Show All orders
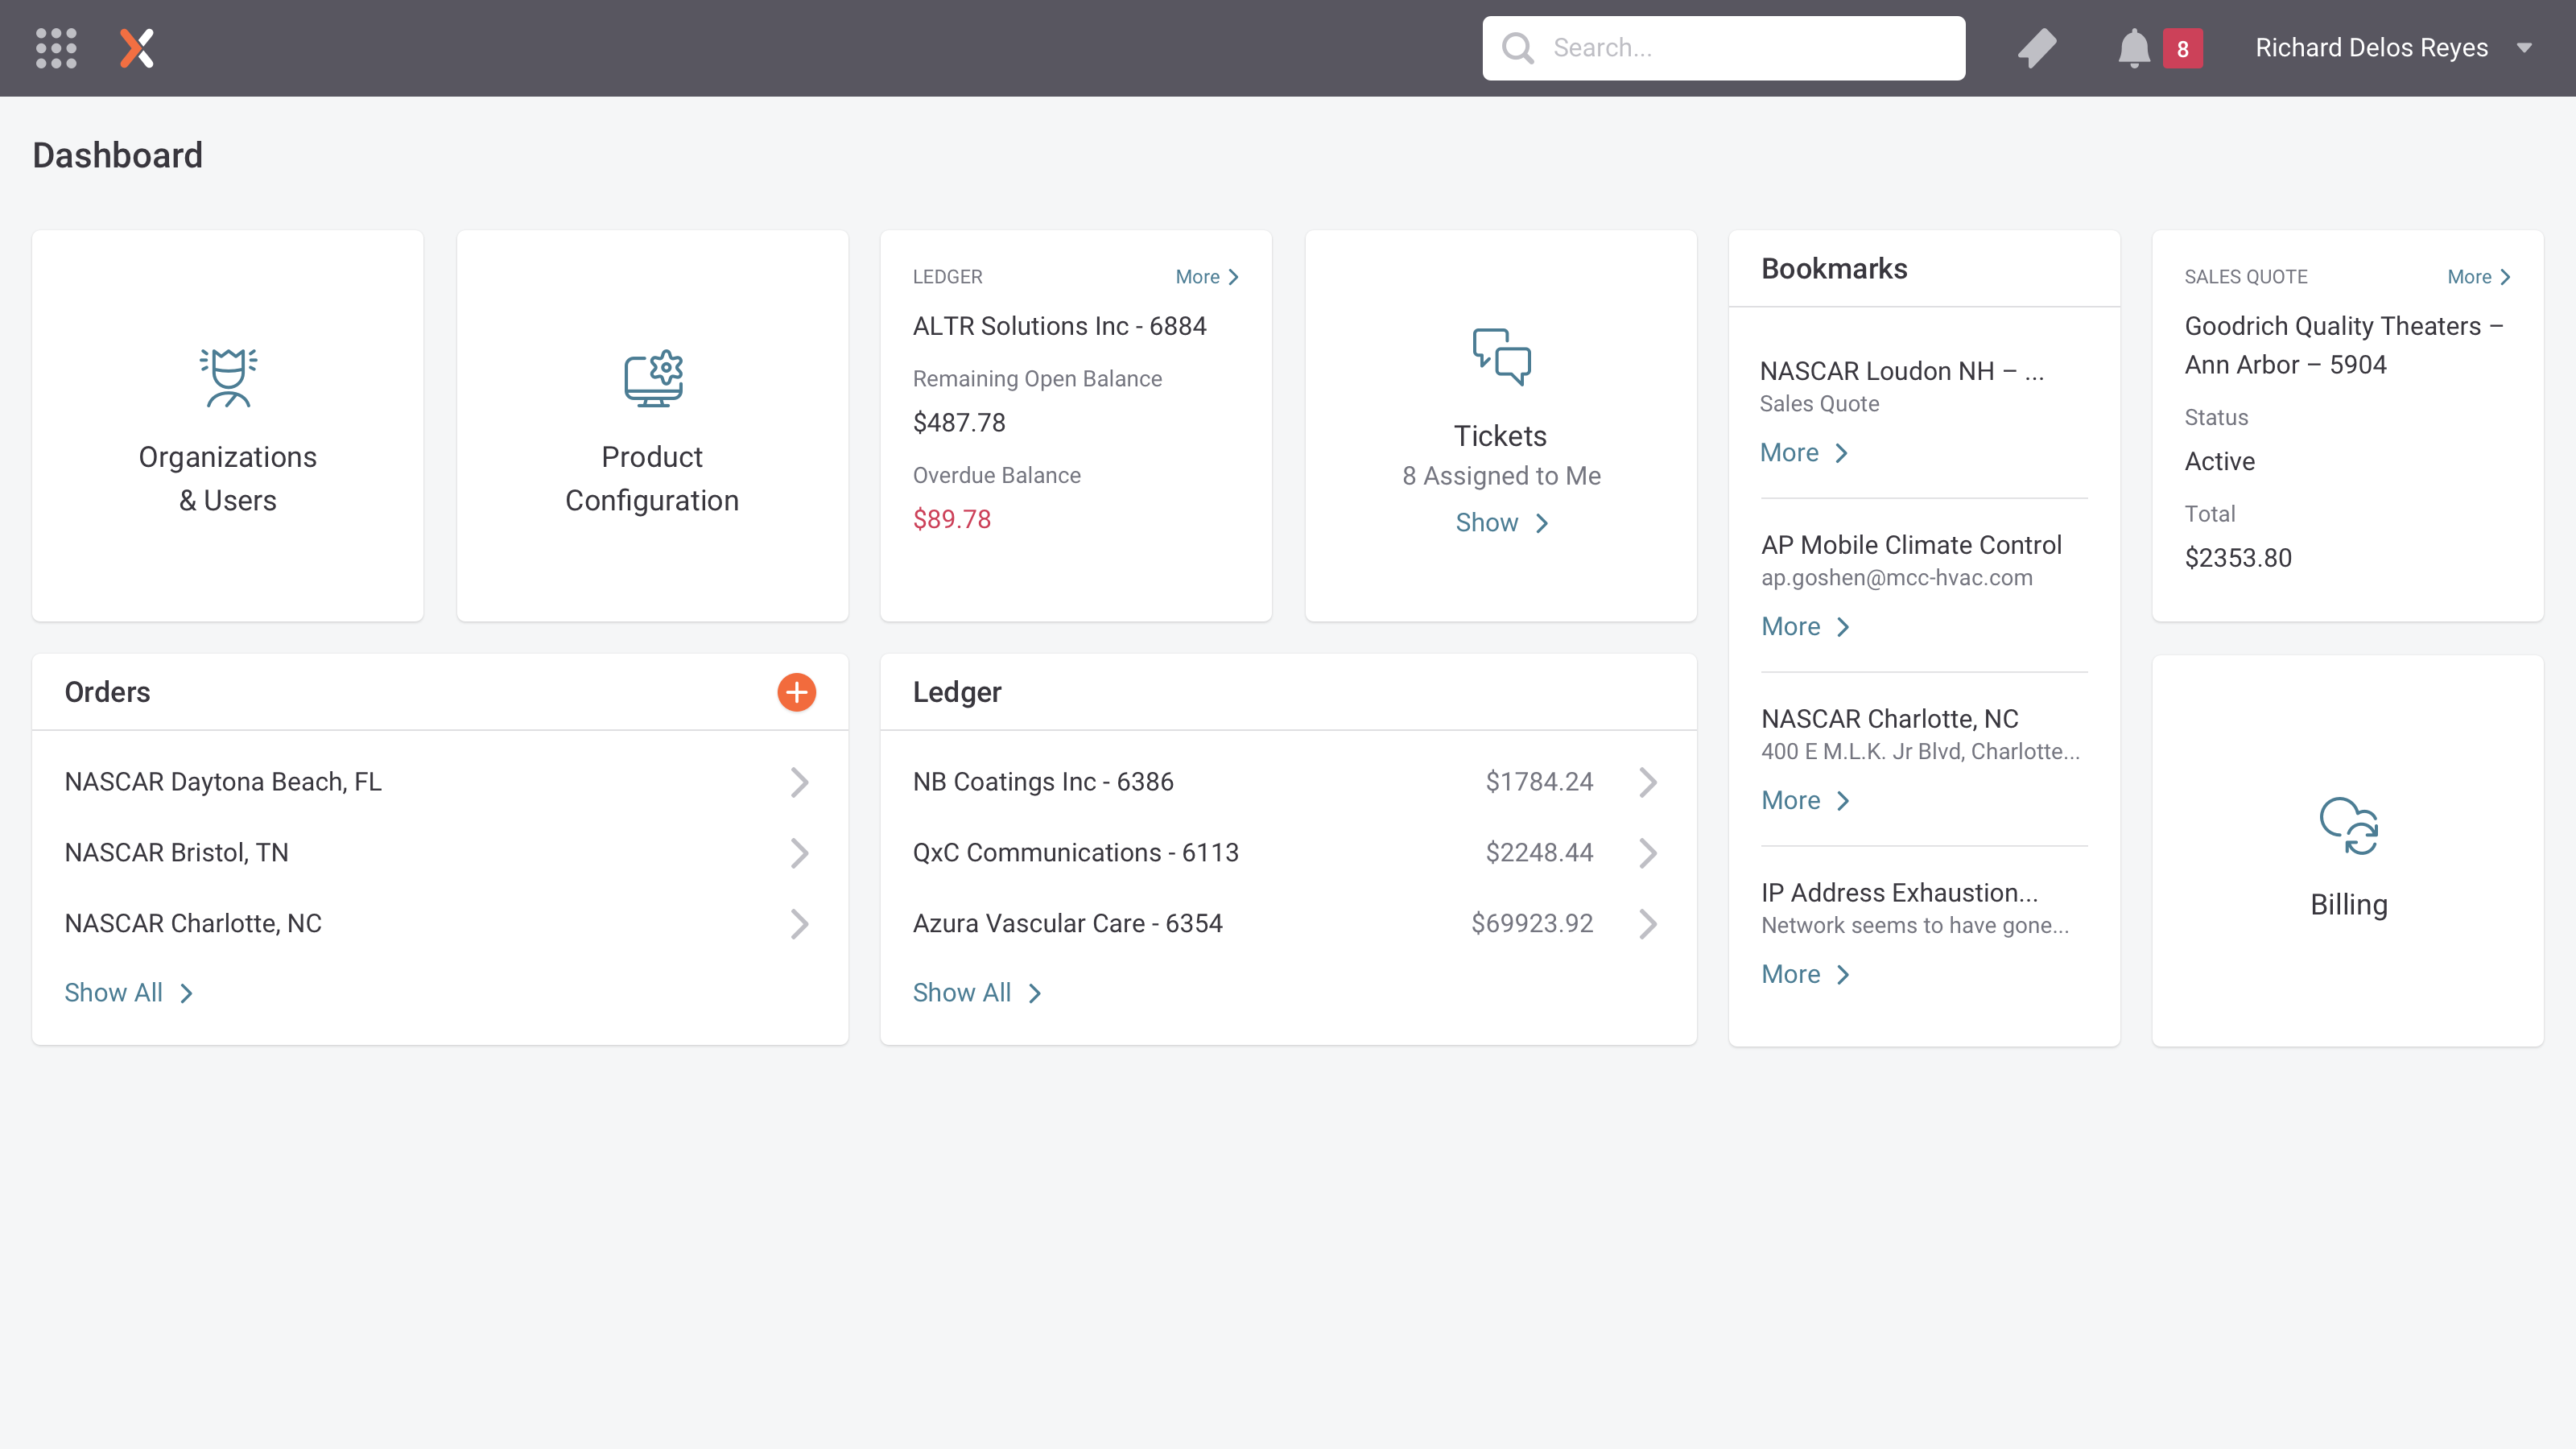 128,993
